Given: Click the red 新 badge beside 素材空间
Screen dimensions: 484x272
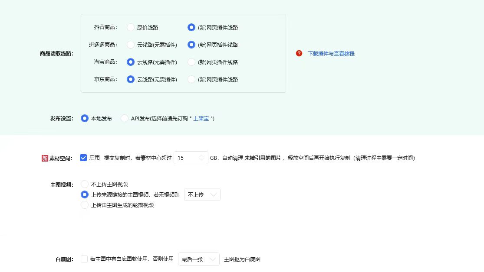Looking at the screenshot, I should coord(45,158).
